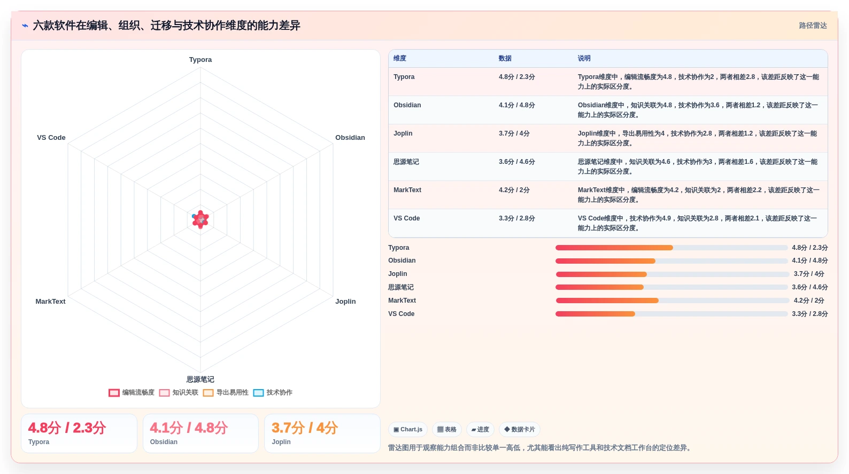
Task: Click the VS Code axis label on radar
Action: pos(51,138)
